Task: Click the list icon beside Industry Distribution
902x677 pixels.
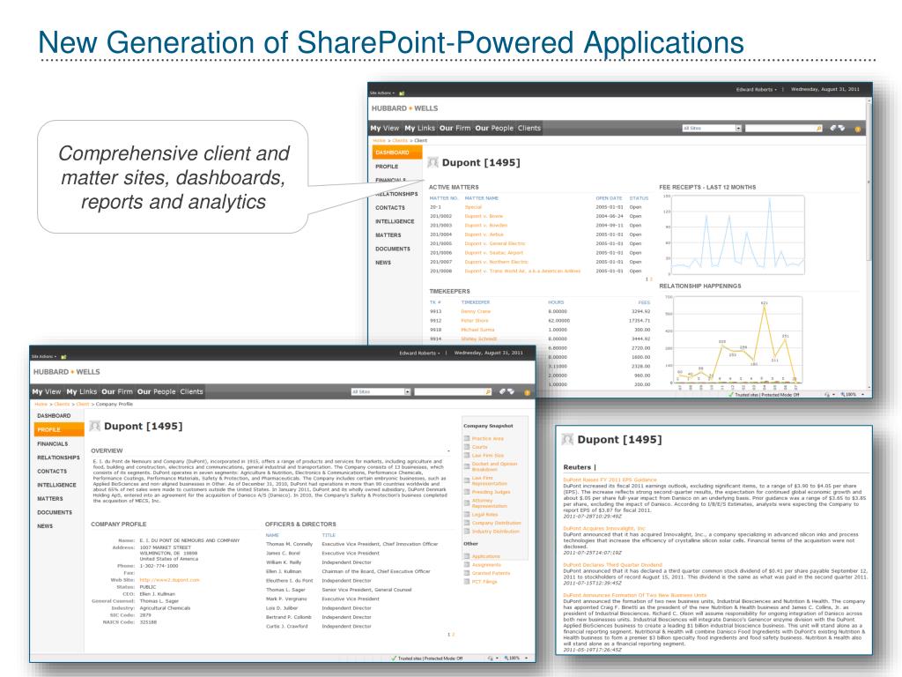Action: coord(467,532)
